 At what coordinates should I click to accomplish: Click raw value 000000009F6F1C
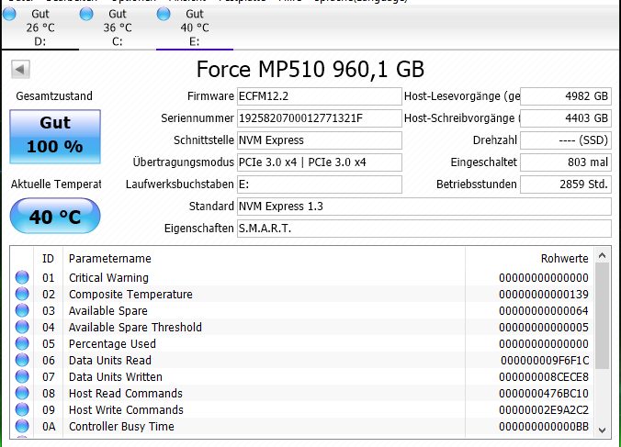pyautogui.click(x=545, y=361)
